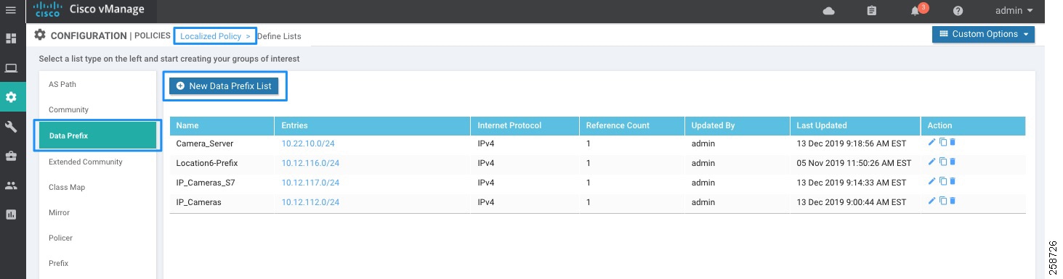This screenshot has height=279, width=1063.
Task: Edit the Location6-Prefix list with the pencil icon
Action: tap(932, 162)
